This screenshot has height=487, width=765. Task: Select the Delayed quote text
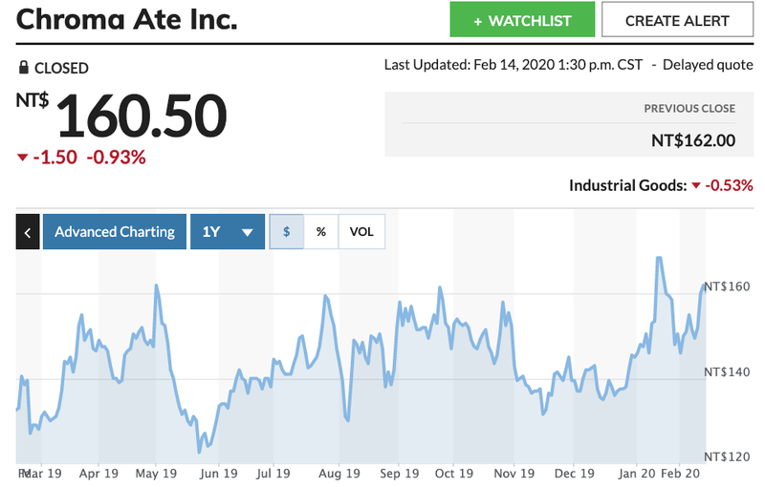pyautogui.click(x=708, y=65)
